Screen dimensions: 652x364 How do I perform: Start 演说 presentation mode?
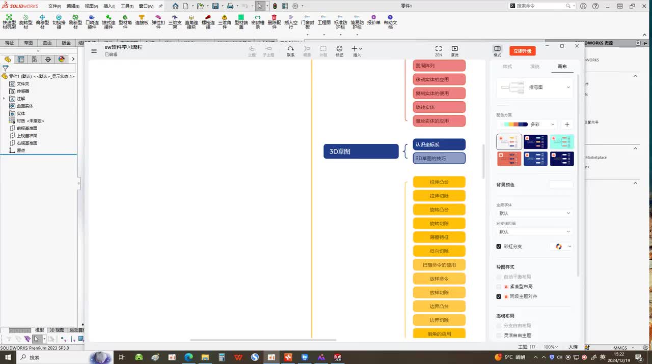coord(454,51)
